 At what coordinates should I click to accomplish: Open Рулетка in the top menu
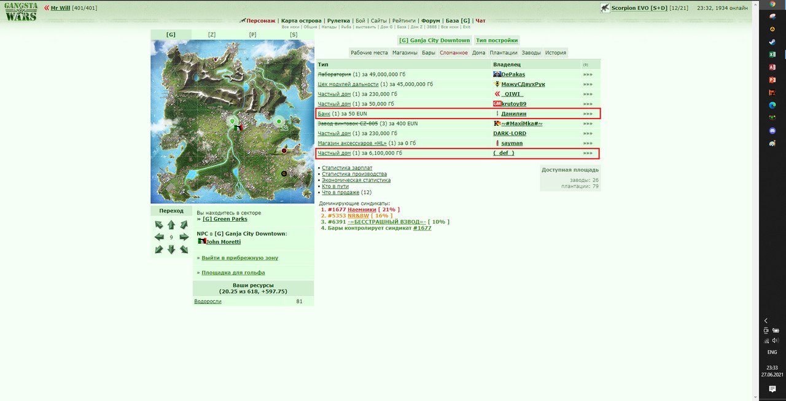click(x=339, y=21)
